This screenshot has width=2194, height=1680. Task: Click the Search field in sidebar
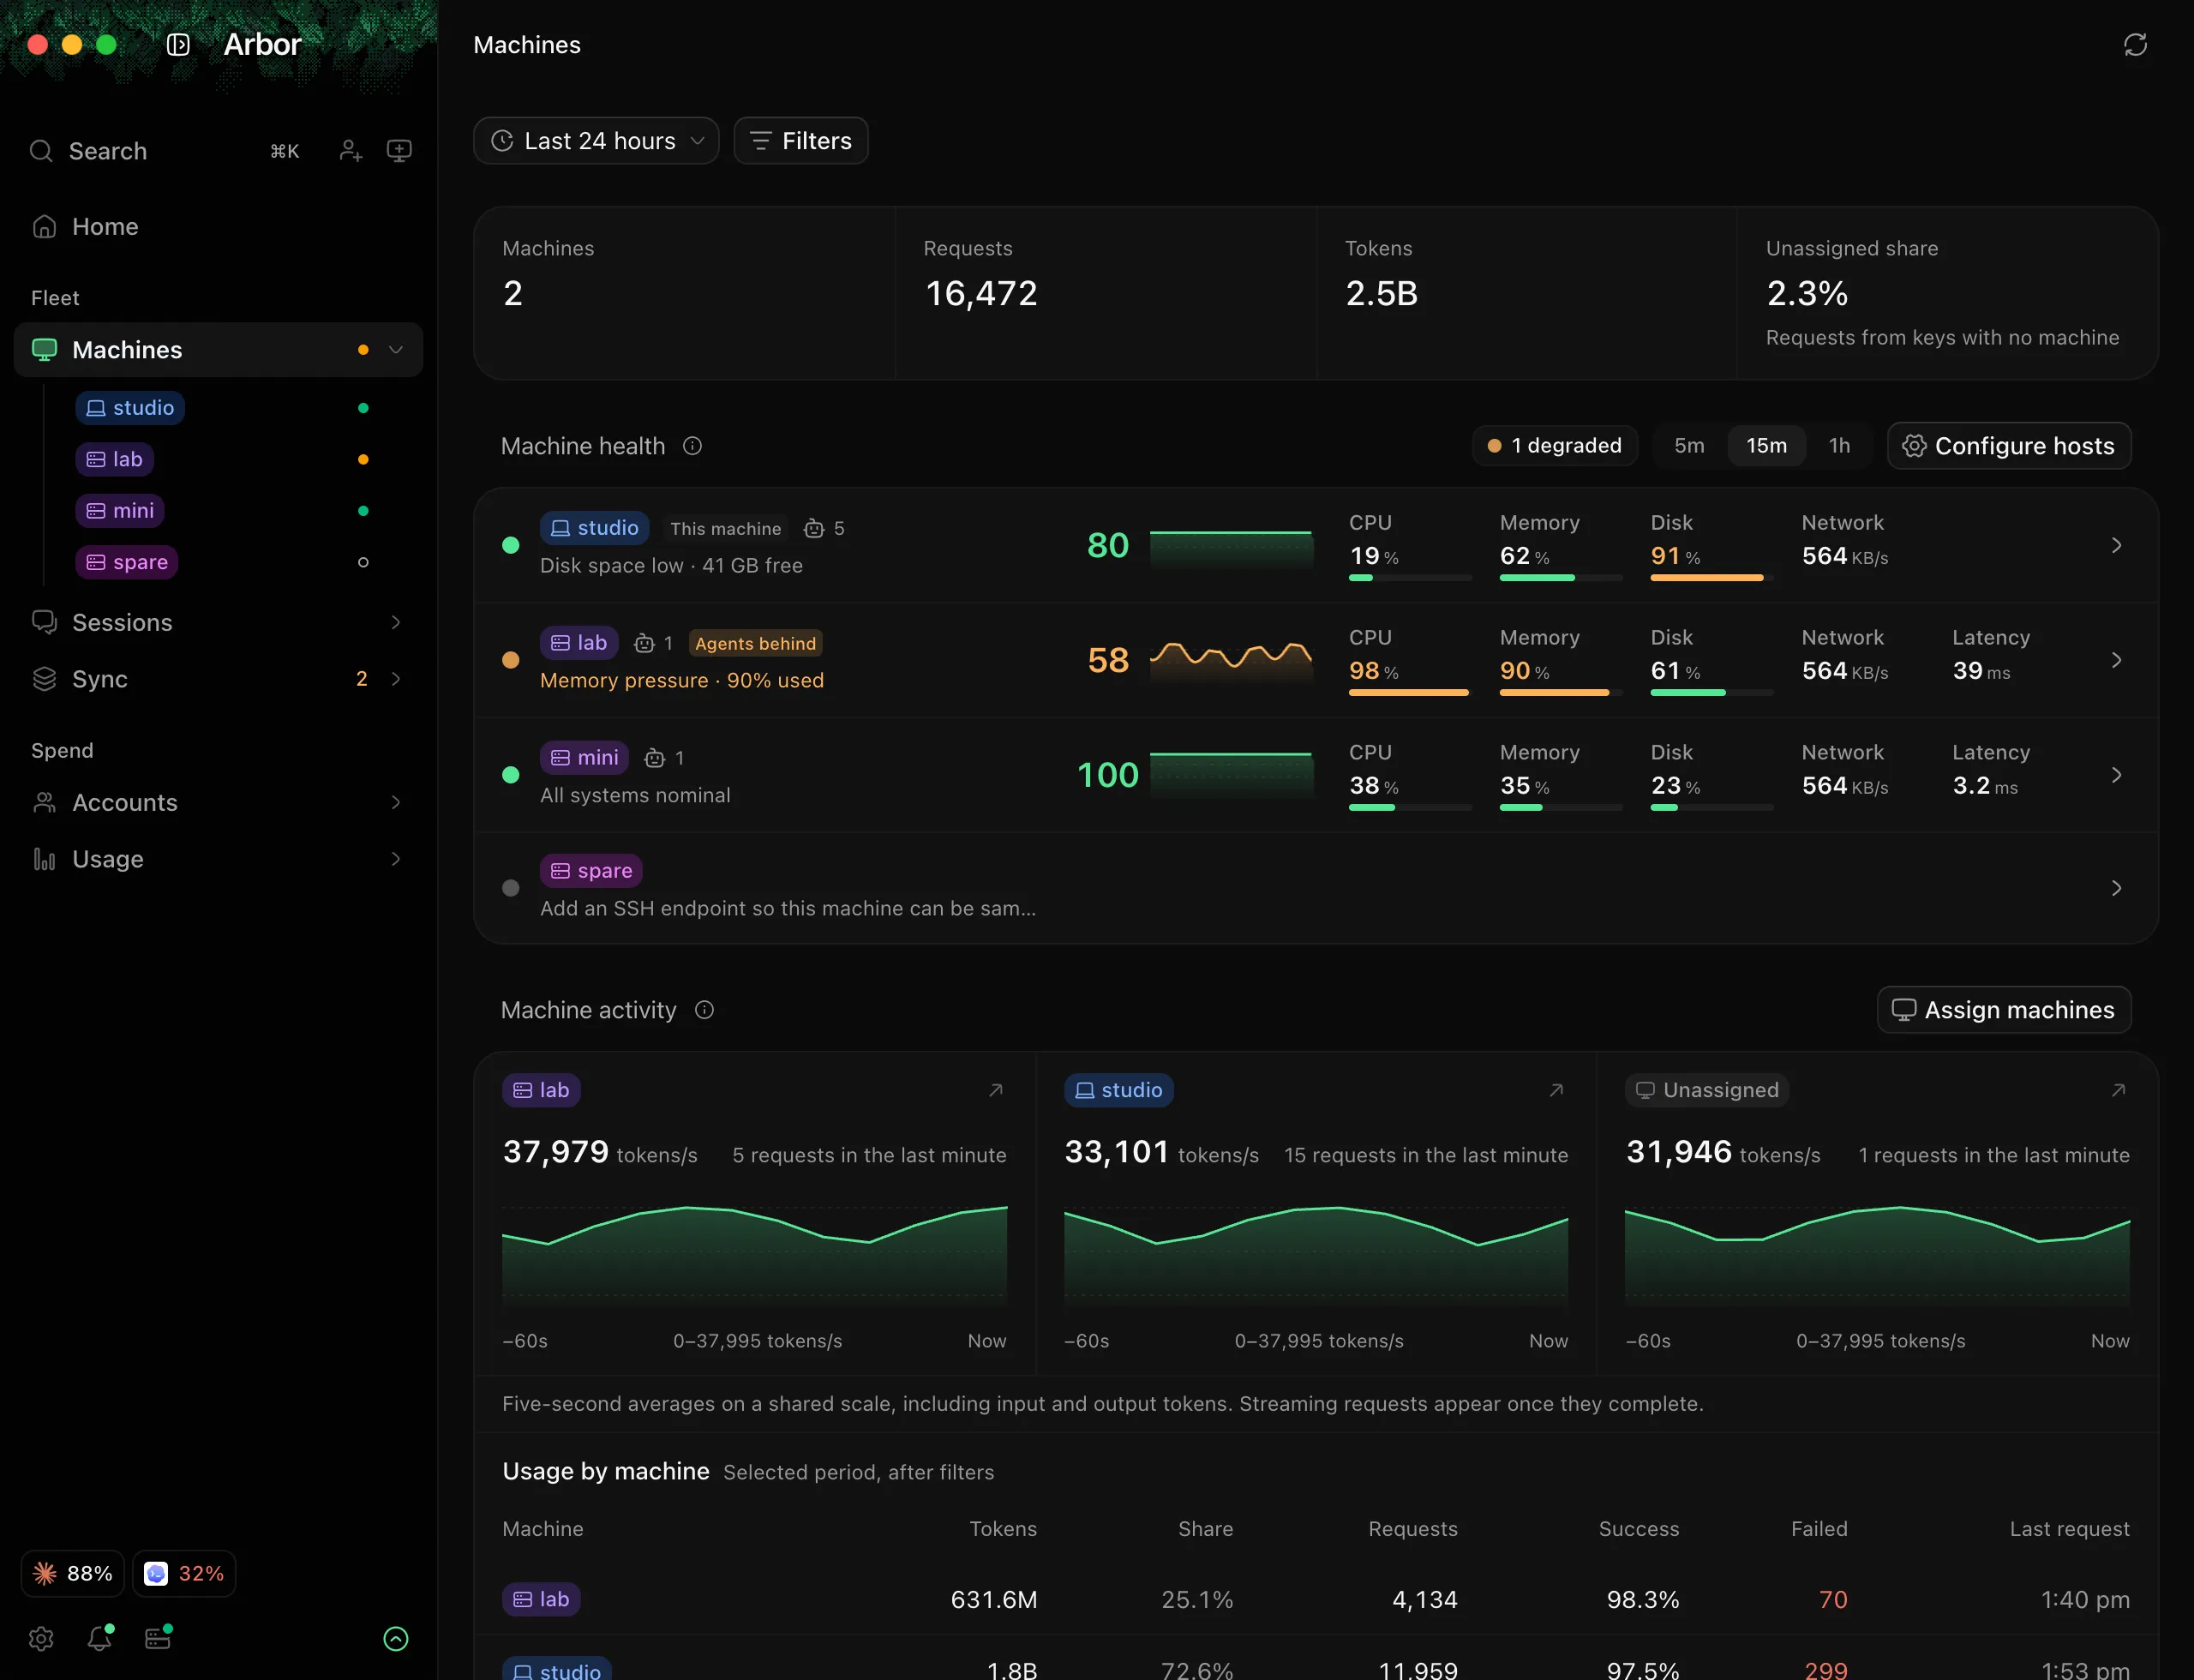pos(165,151)
